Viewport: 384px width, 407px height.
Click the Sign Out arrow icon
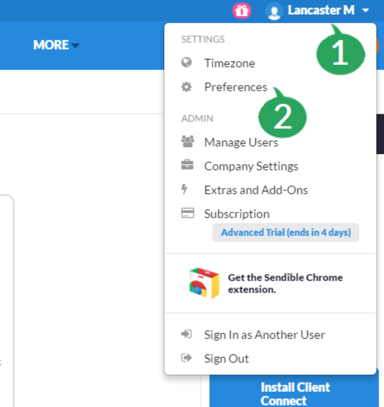(187, 358)
